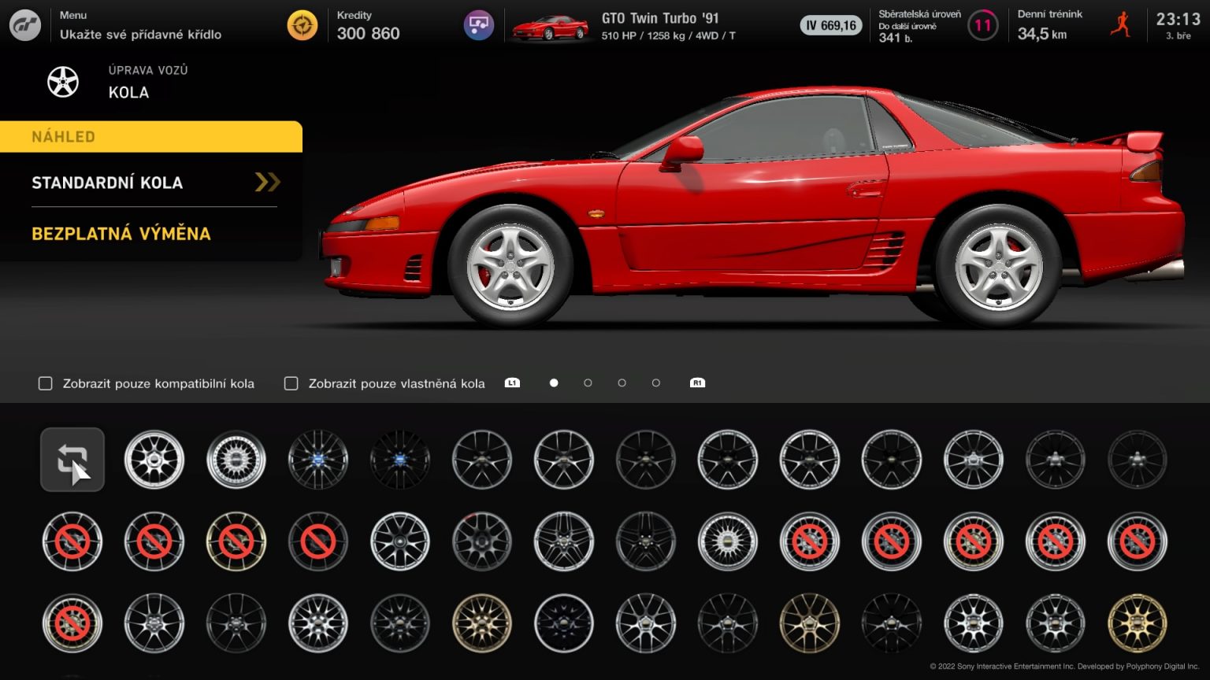This screenshot has width=1210, height=680.
Task: Select the silver mesh wheel third in top row
Action: click(x=236, y=460)
